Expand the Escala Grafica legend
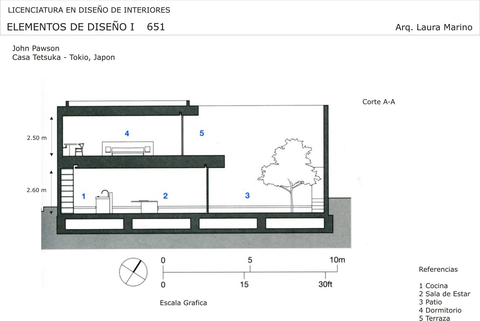The height and width of the screenshot is (321, 480). click(184, 303)
